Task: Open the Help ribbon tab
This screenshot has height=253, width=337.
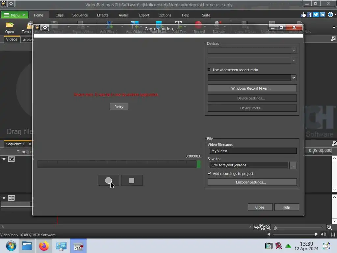Action: [x=186, y=15]
